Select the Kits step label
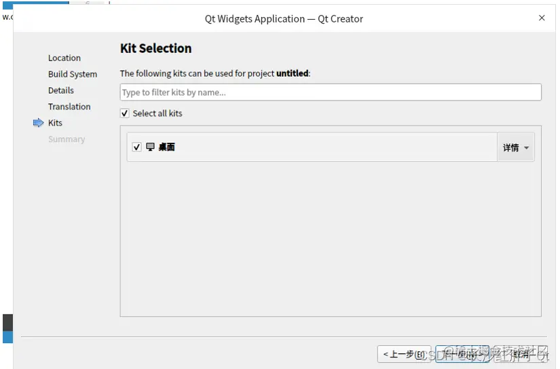Image resolution: width=560 pixels, height=369 pixels. point(56,123)
